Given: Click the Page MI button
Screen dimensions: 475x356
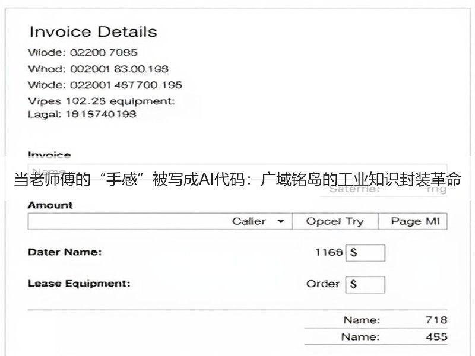Looking at the screenshot, I should point(413,221).
